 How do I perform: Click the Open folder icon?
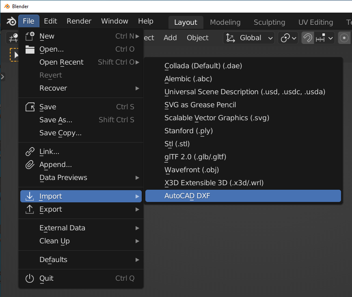tap(30, 50)
